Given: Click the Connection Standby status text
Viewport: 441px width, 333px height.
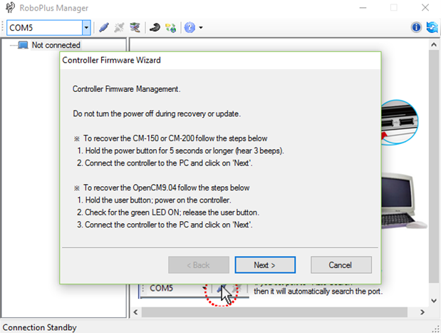Looking at the screenshot, I should coord(40,327).
